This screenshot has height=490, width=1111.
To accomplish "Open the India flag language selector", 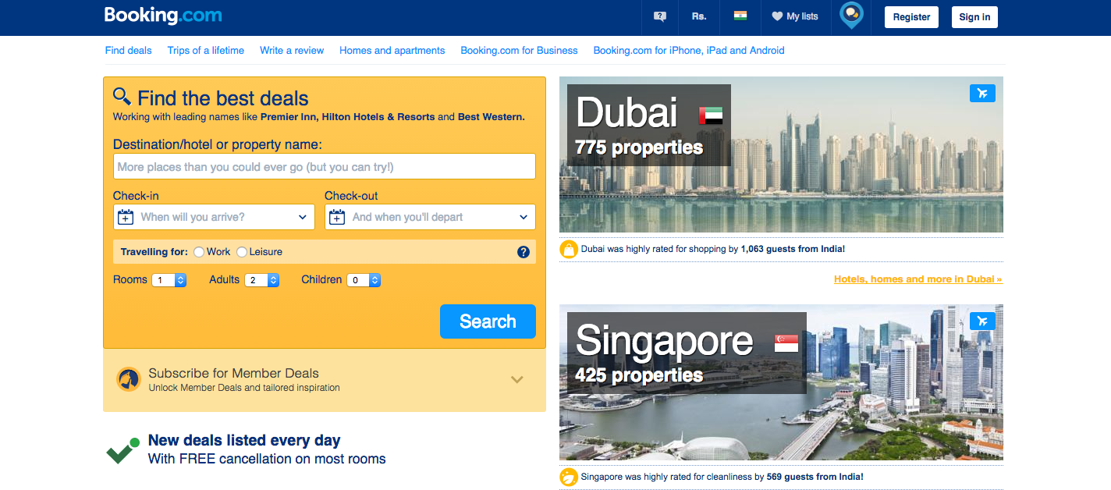I will [740, 16].
